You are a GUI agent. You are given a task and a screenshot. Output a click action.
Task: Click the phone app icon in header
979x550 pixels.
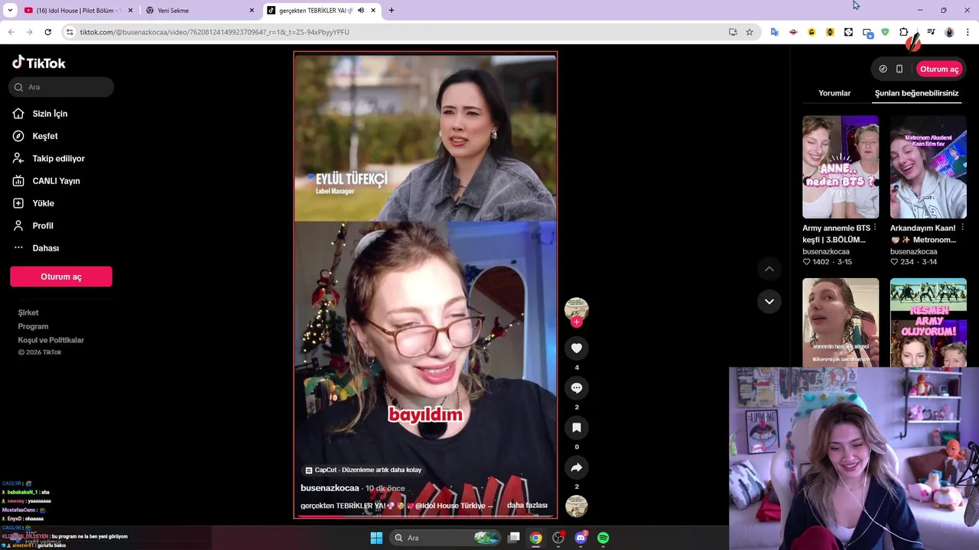point(899,69)
